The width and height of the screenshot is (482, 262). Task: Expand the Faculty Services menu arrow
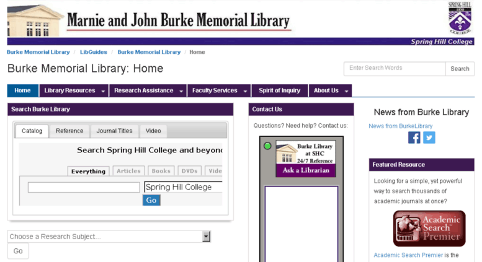click(x=245, y=91)
